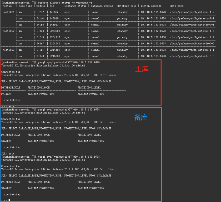Select pid 2245008

coord(55,56)
